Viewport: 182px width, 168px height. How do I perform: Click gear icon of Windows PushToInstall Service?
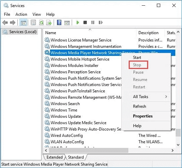coord(47,91)
